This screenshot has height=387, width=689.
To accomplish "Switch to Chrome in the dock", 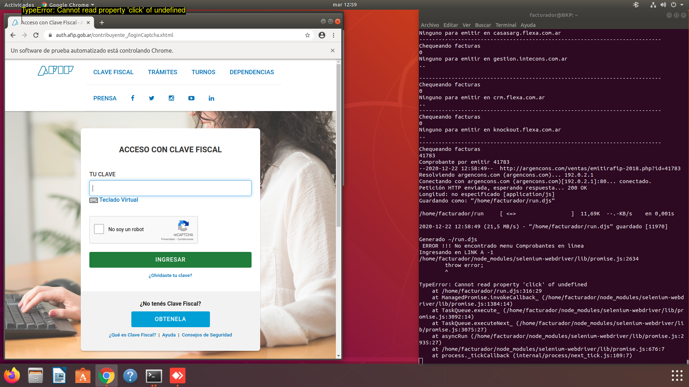I will (x=107, y=376).
